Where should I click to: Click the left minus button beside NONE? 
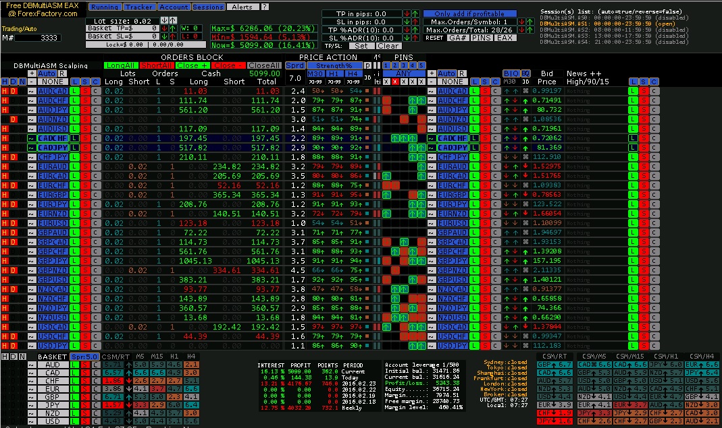tap(32, 82)
